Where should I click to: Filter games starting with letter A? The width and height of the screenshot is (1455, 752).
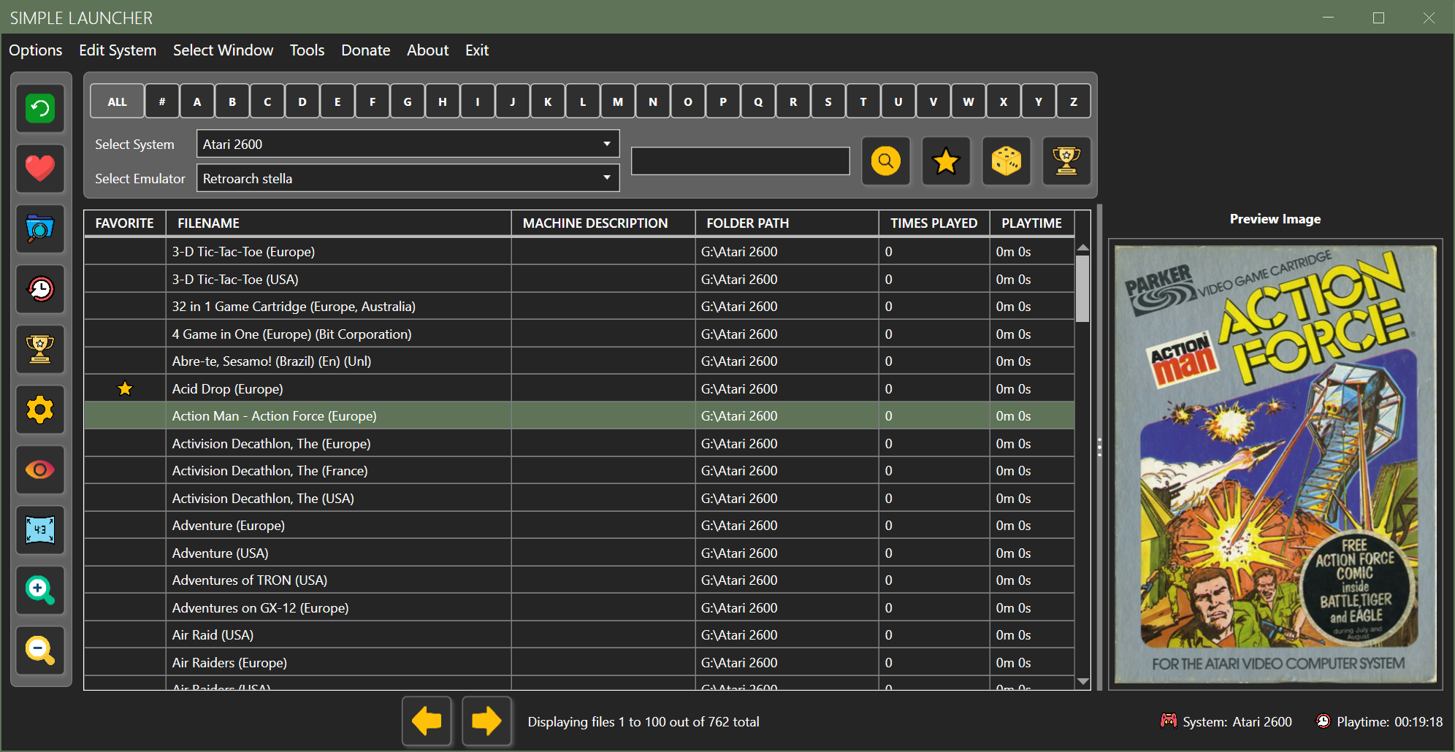tap(197, 101)
